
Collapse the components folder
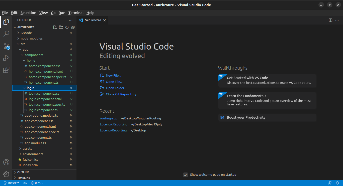[44, 55]
